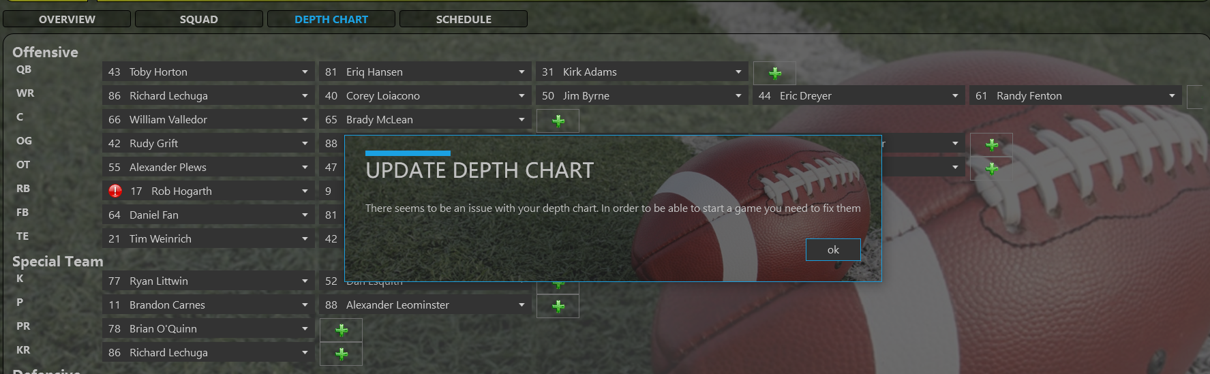Open the Squad tab
The height and width of the screenshot is (374, 1210).
pos(199,19)
